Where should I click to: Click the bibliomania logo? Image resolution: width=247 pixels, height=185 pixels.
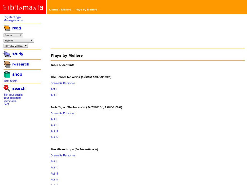coord(23,7)
